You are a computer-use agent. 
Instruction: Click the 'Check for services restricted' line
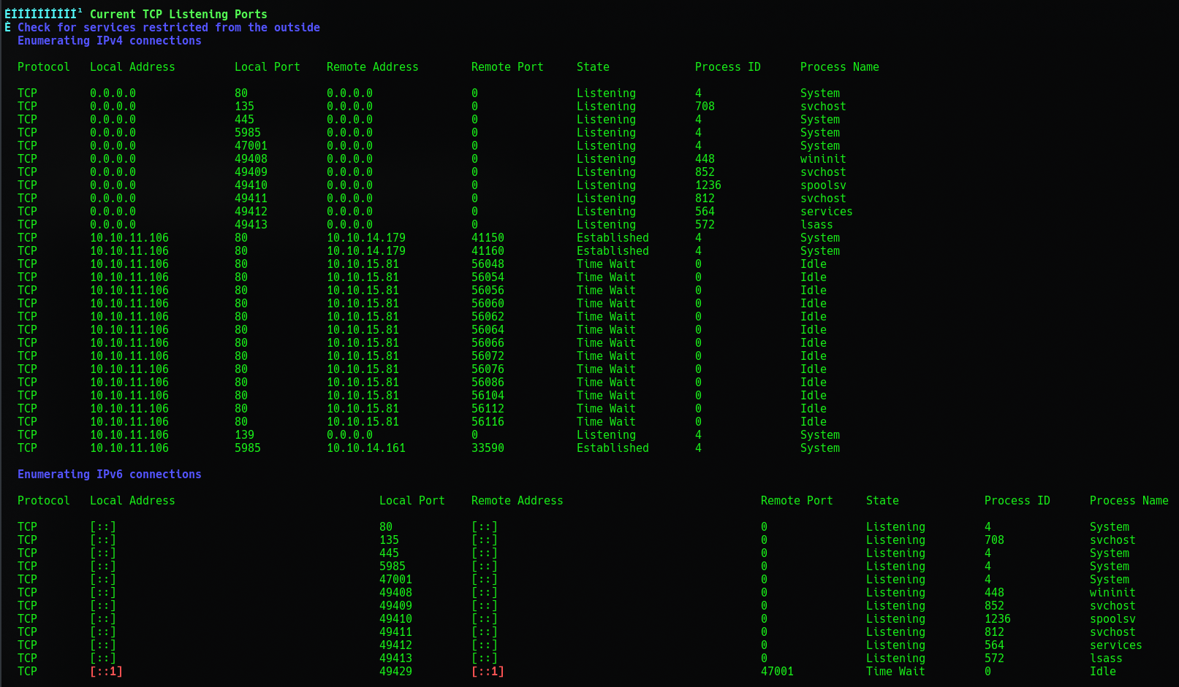[168, 27]
